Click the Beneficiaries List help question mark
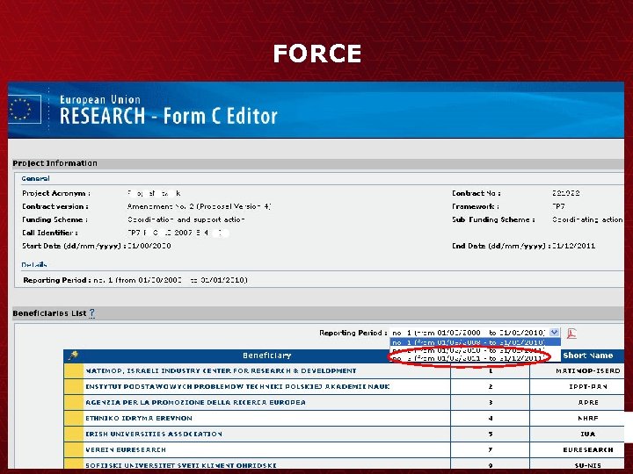 point(92,313)
